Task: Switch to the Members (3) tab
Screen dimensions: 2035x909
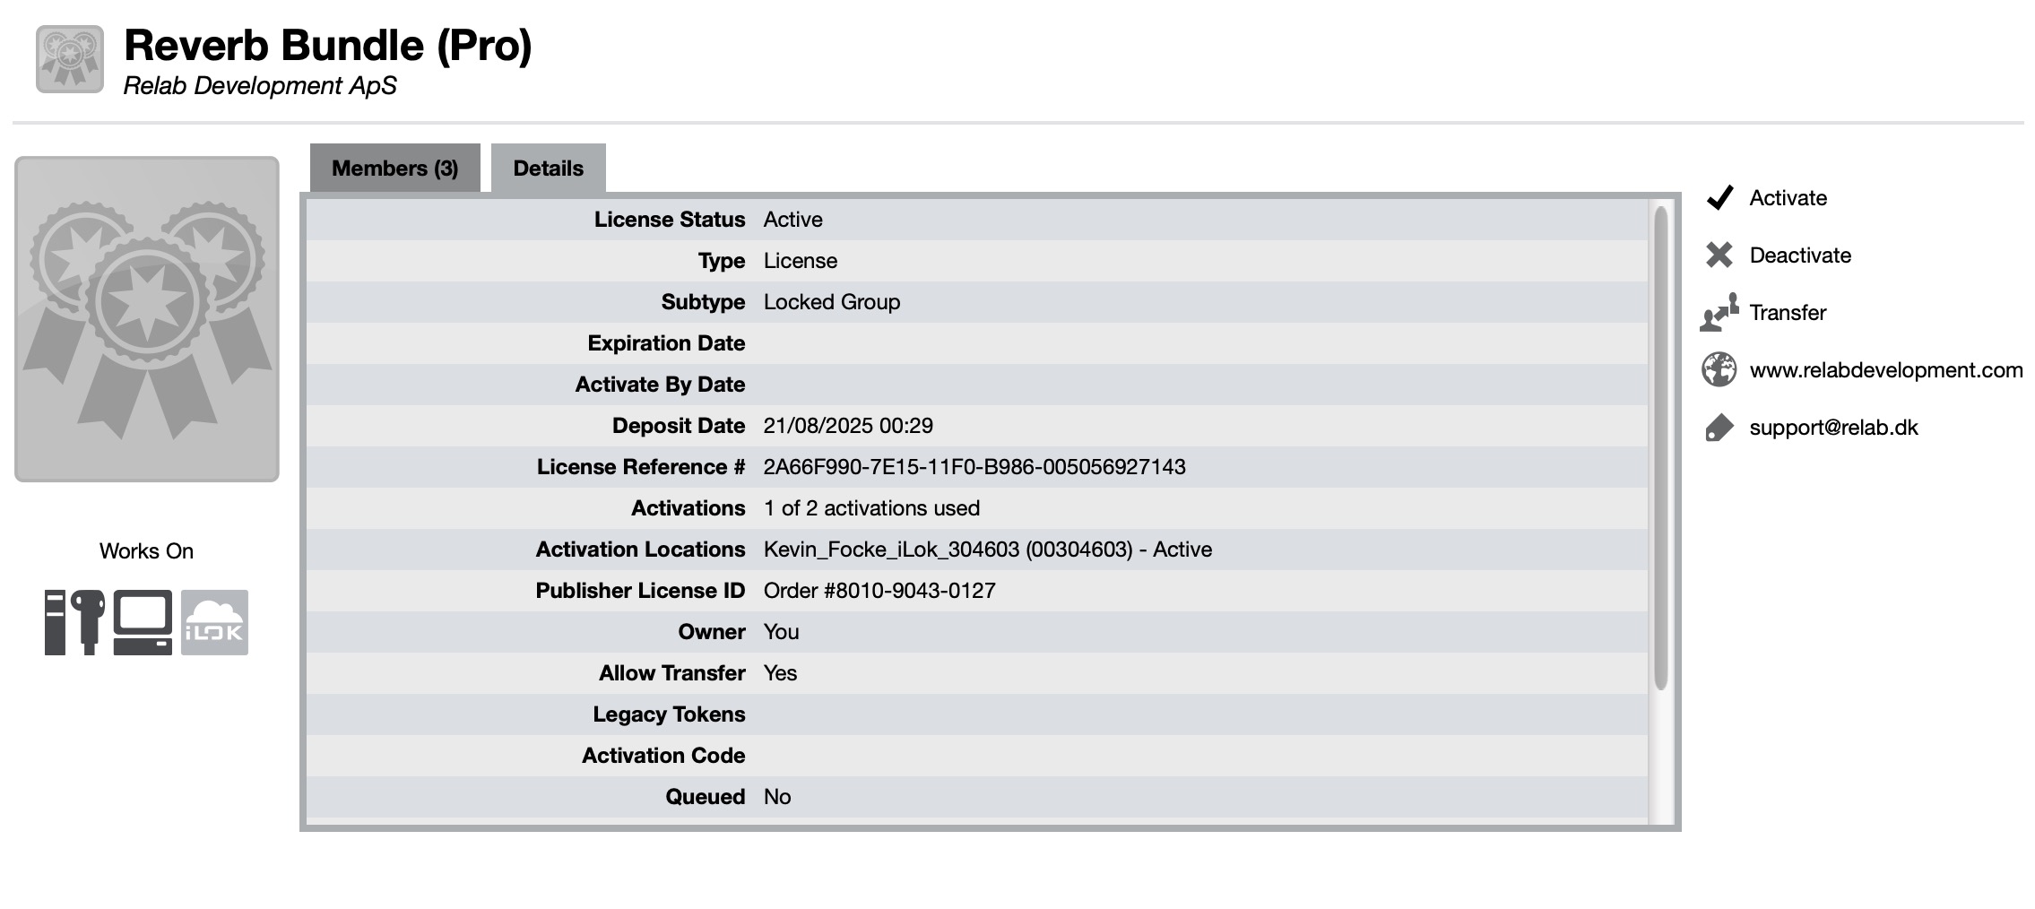Action: (x=395, y=169)
